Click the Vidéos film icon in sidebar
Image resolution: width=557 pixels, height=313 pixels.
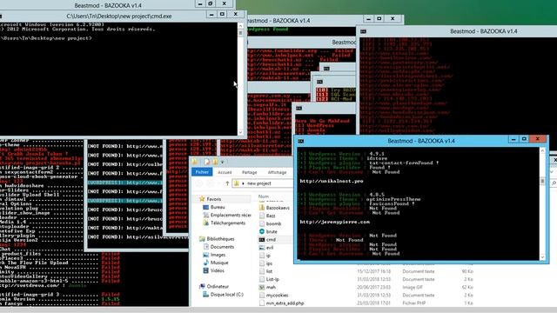205,270
